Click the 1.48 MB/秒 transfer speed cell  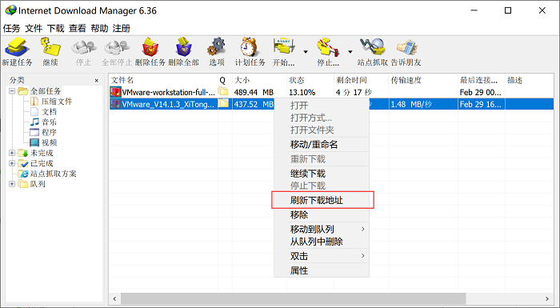(411, 104)
